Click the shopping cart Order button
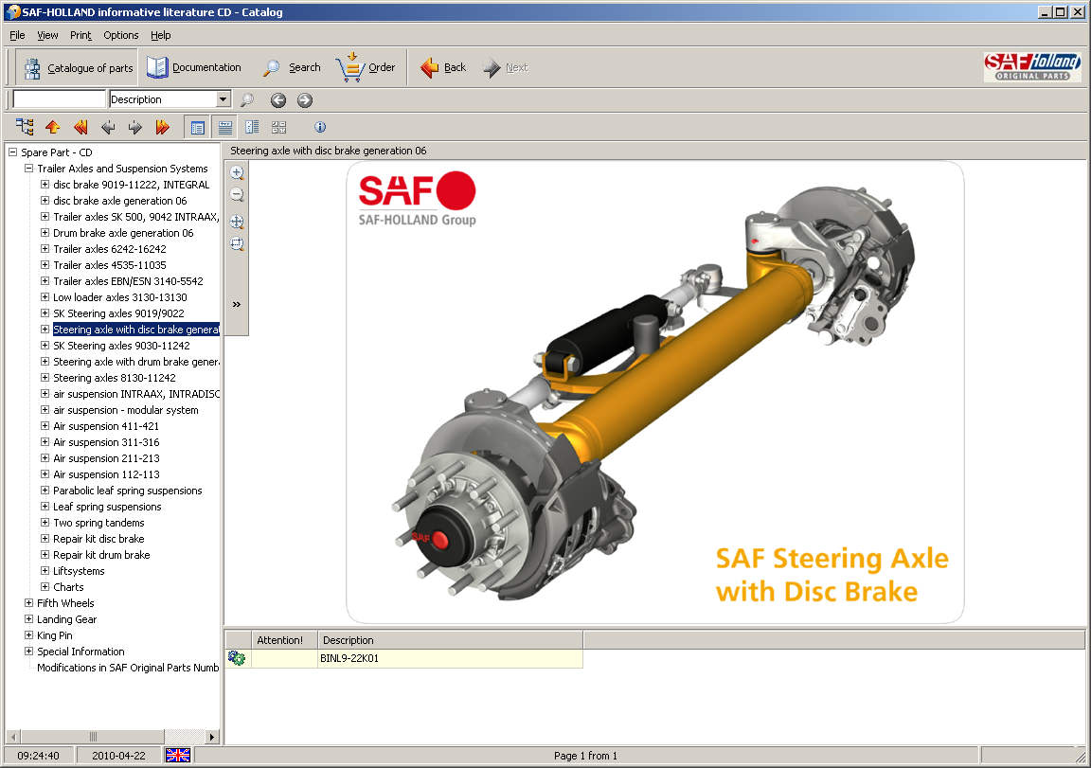The image size is (1091, 768). coord(367,67)
